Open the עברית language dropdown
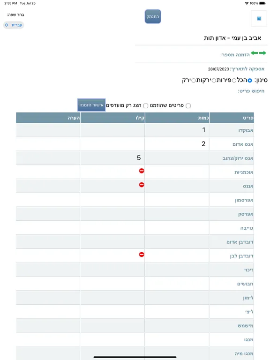Screen dimensions: 270x360 (14, 25)
